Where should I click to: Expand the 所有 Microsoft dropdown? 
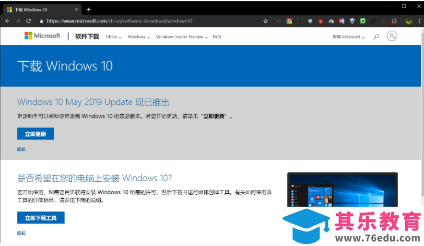pos(349,37)
